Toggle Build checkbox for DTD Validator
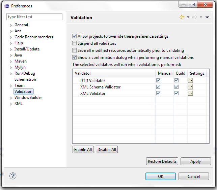 (177, 80)
